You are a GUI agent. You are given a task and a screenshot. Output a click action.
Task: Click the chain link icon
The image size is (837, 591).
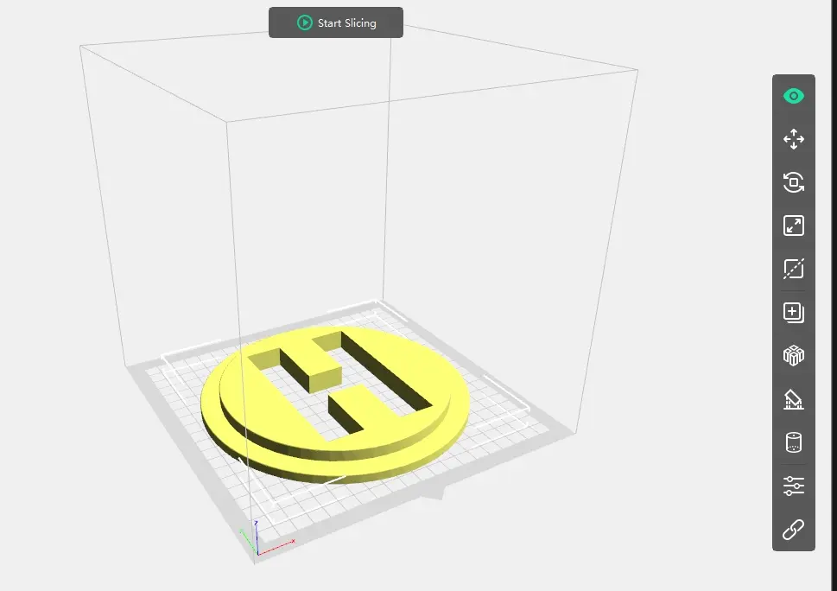click(x=793, y=529)
